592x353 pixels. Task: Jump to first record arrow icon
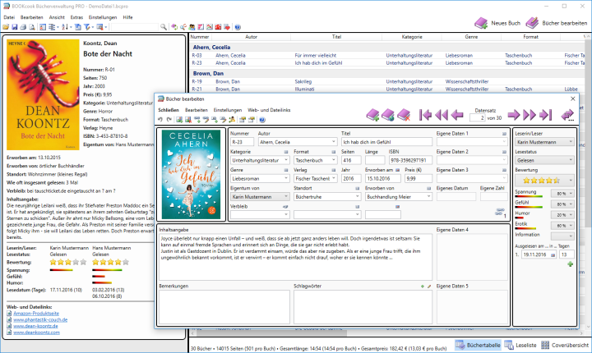425,115
